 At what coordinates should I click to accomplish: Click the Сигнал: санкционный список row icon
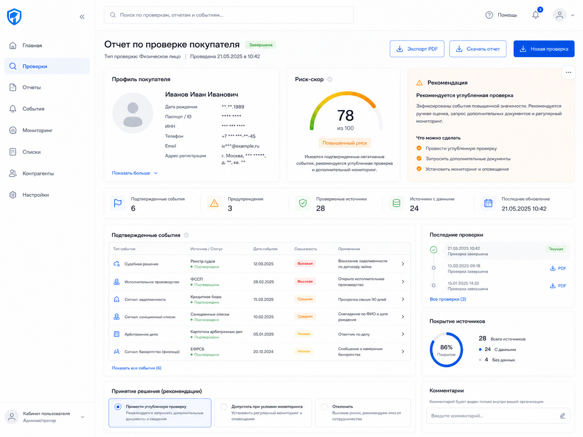pyautogui.click(x=117, y=317)
